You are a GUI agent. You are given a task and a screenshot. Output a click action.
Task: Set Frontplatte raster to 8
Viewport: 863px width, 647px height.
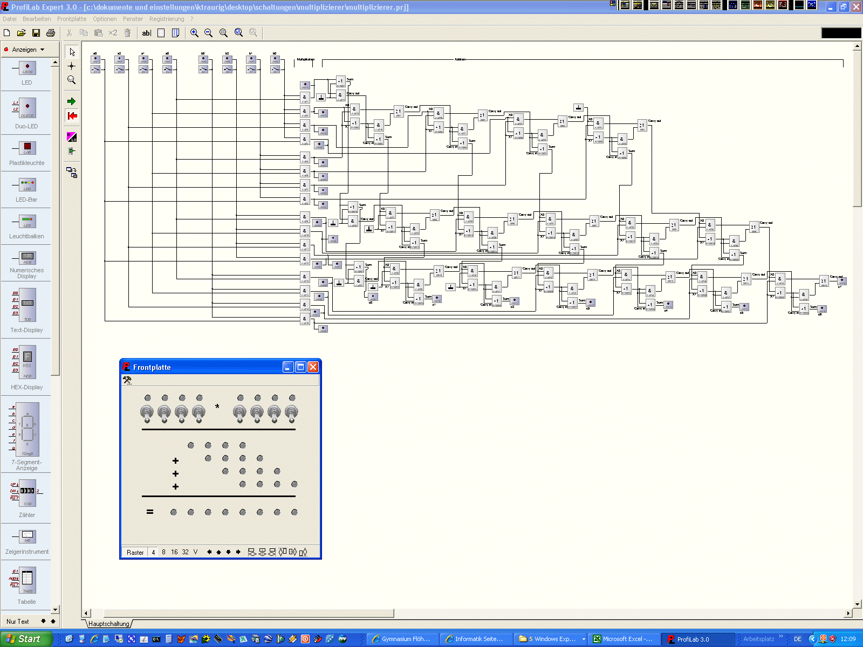click(163, 552)
